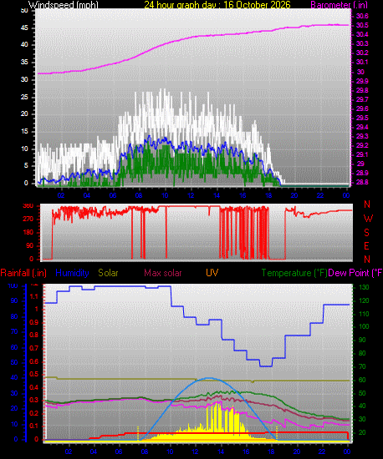Click the 'S' compass label
The width and height of the screenshot is (383, 459).
[x=366, y=233]
